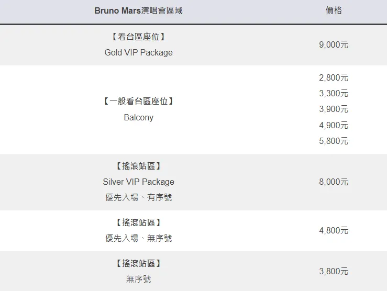Image resolution: width=387 pixels, height=291 pixels.
Task: Select the Gold VIP Package text
Action: (x=138, y=52)
